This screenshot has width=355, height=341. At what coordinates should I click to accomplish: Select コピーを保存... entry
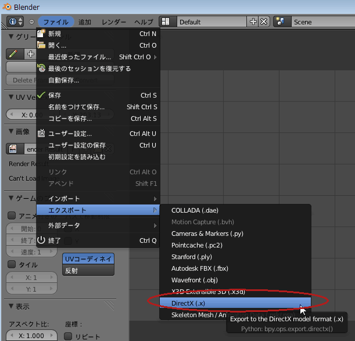(98, 119)
